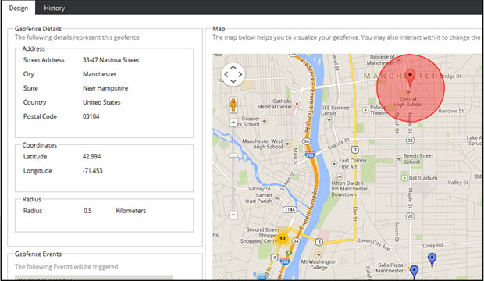
Task: Click the Manchester West High School icon
Action: pos(288,144)
